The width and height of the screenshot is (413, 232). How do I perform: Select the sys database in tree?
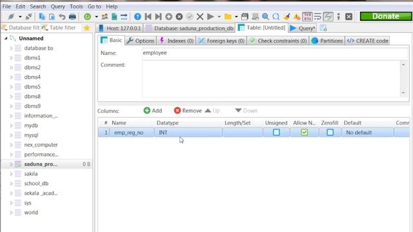[x=28, y=203]
